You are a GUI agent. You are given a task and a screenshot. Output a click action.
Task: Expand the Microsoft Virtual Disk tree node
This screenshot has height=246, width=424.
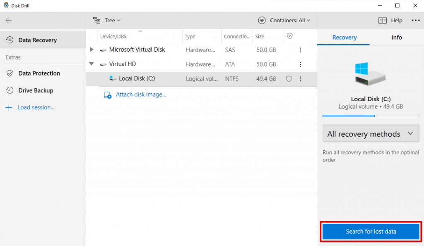(92, 50)
